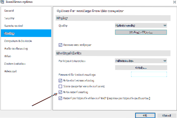Open the Advanced options category
Image resolution: width=177 pixels, height=118 pixels.
26,71
